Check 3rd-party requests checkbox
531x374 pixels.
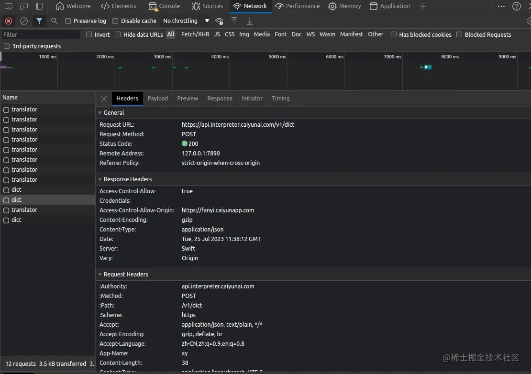click(6, 46)
